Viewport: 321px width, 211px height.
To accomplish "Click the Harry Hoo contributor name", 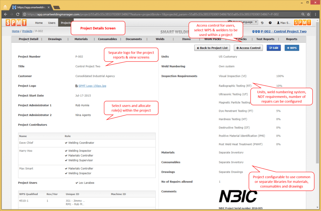I will (26, 151).
